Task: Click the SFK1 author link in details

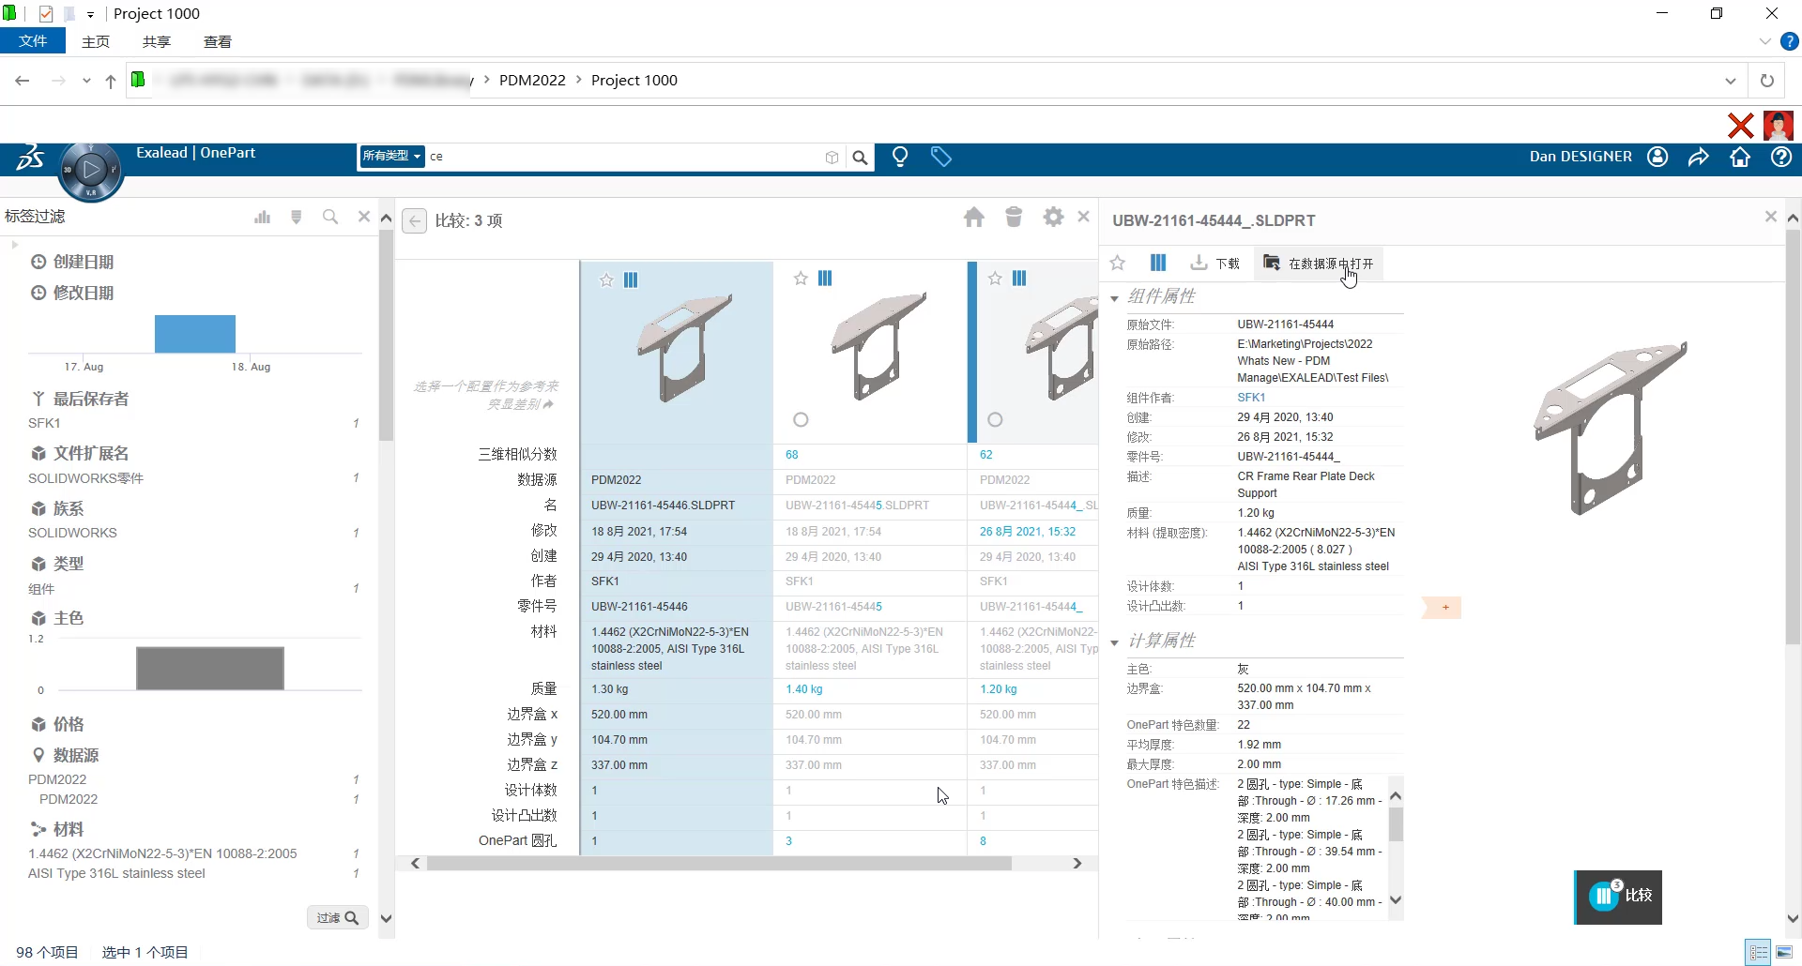Action: pyautogui.click(x=1251, y=398)
